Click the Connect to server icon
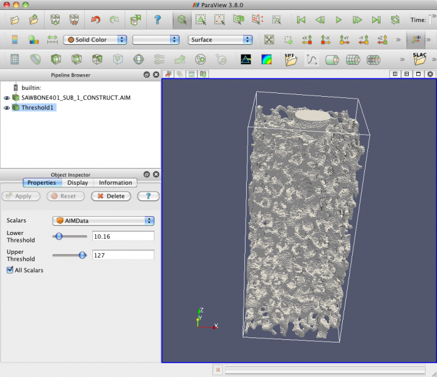 (55, 20)
